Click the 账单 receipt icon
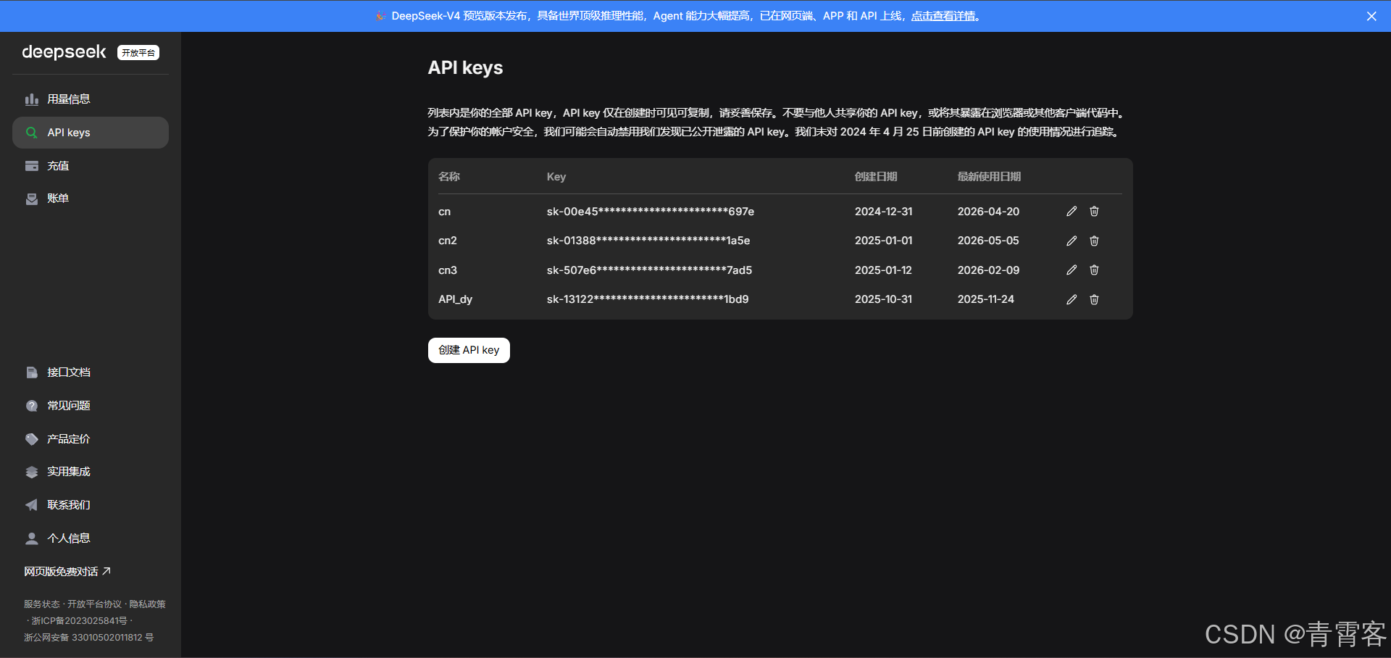This screenshot has width=1391, height=658. click(x=32, y=199)
